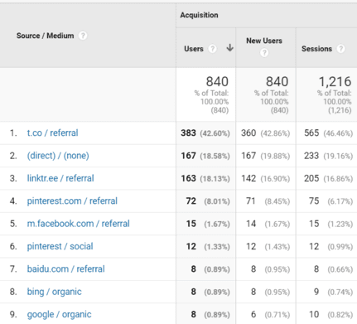Click help icon beside Sessions header
357x324 pixels.
tap(341, 49)
